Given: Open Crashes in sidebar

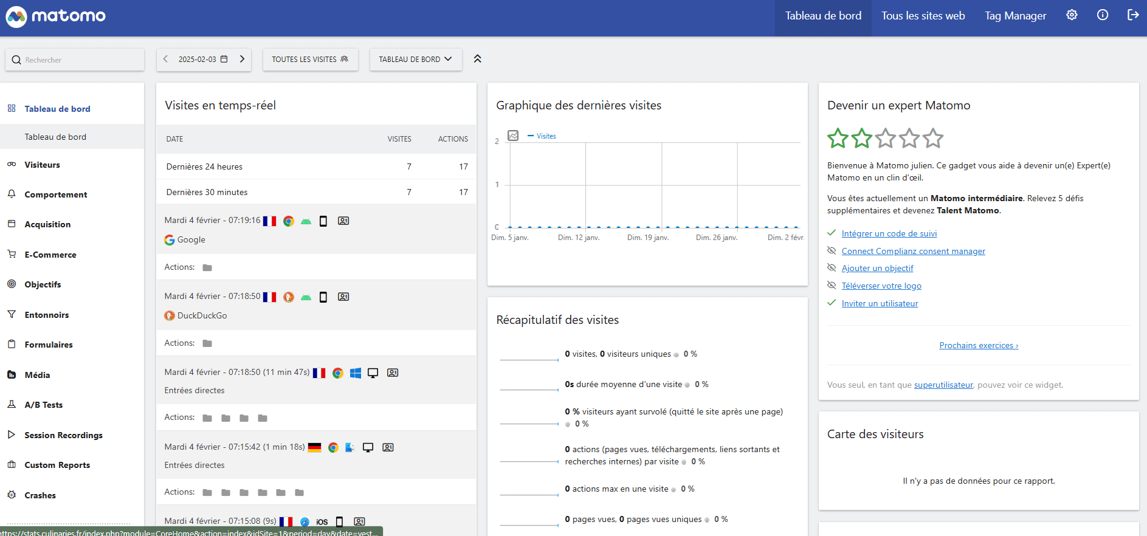Looking at the screenshot, I should click(40, 495).
